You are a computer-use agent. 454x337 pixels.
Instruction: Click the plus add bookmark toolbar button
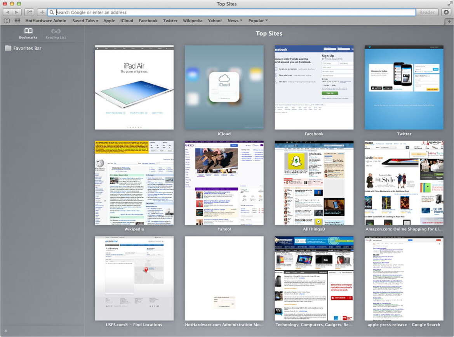pyautogui.click(x=42, y=12)
